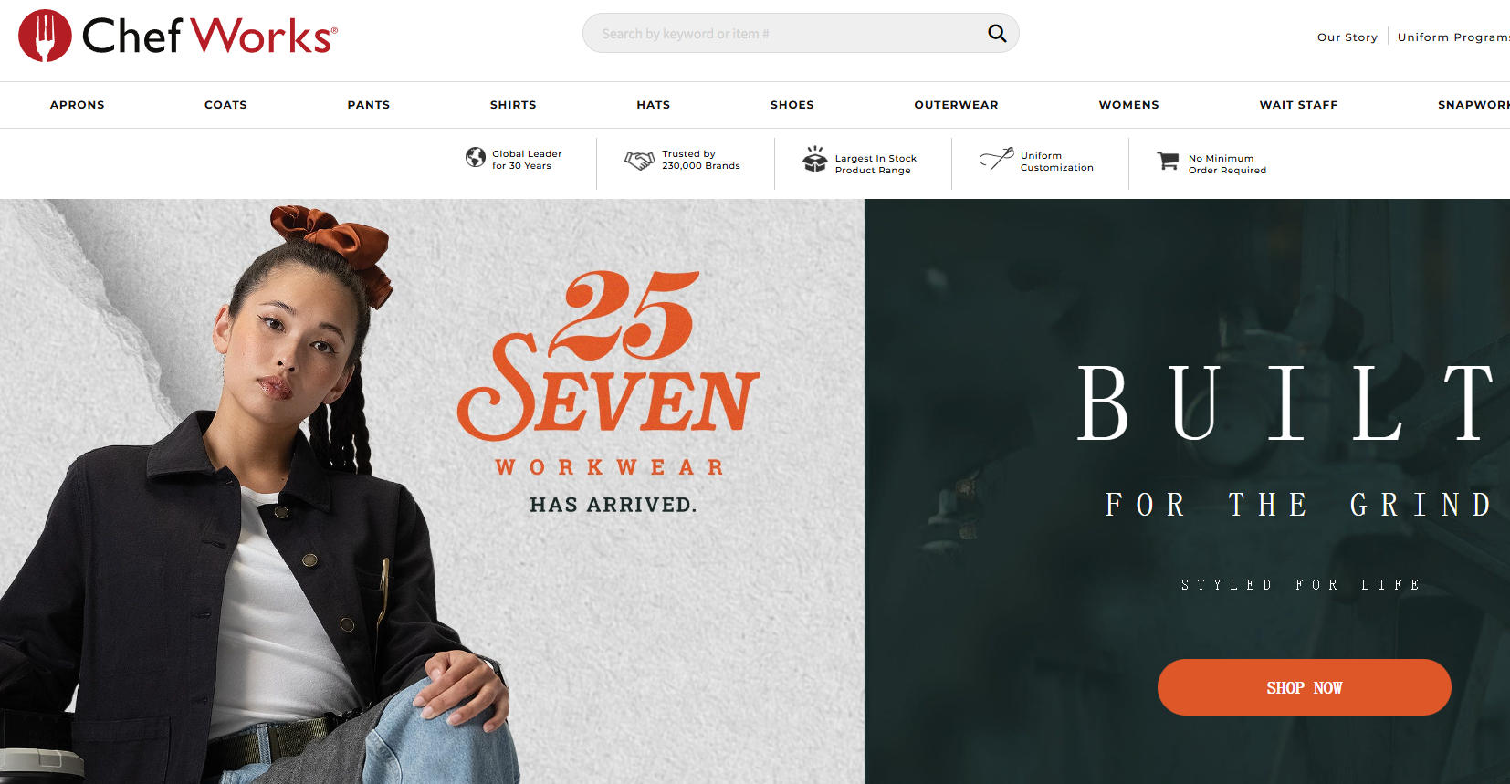Open the Coats category menu
1510x784 pixels.
click(x=225, y=105)
